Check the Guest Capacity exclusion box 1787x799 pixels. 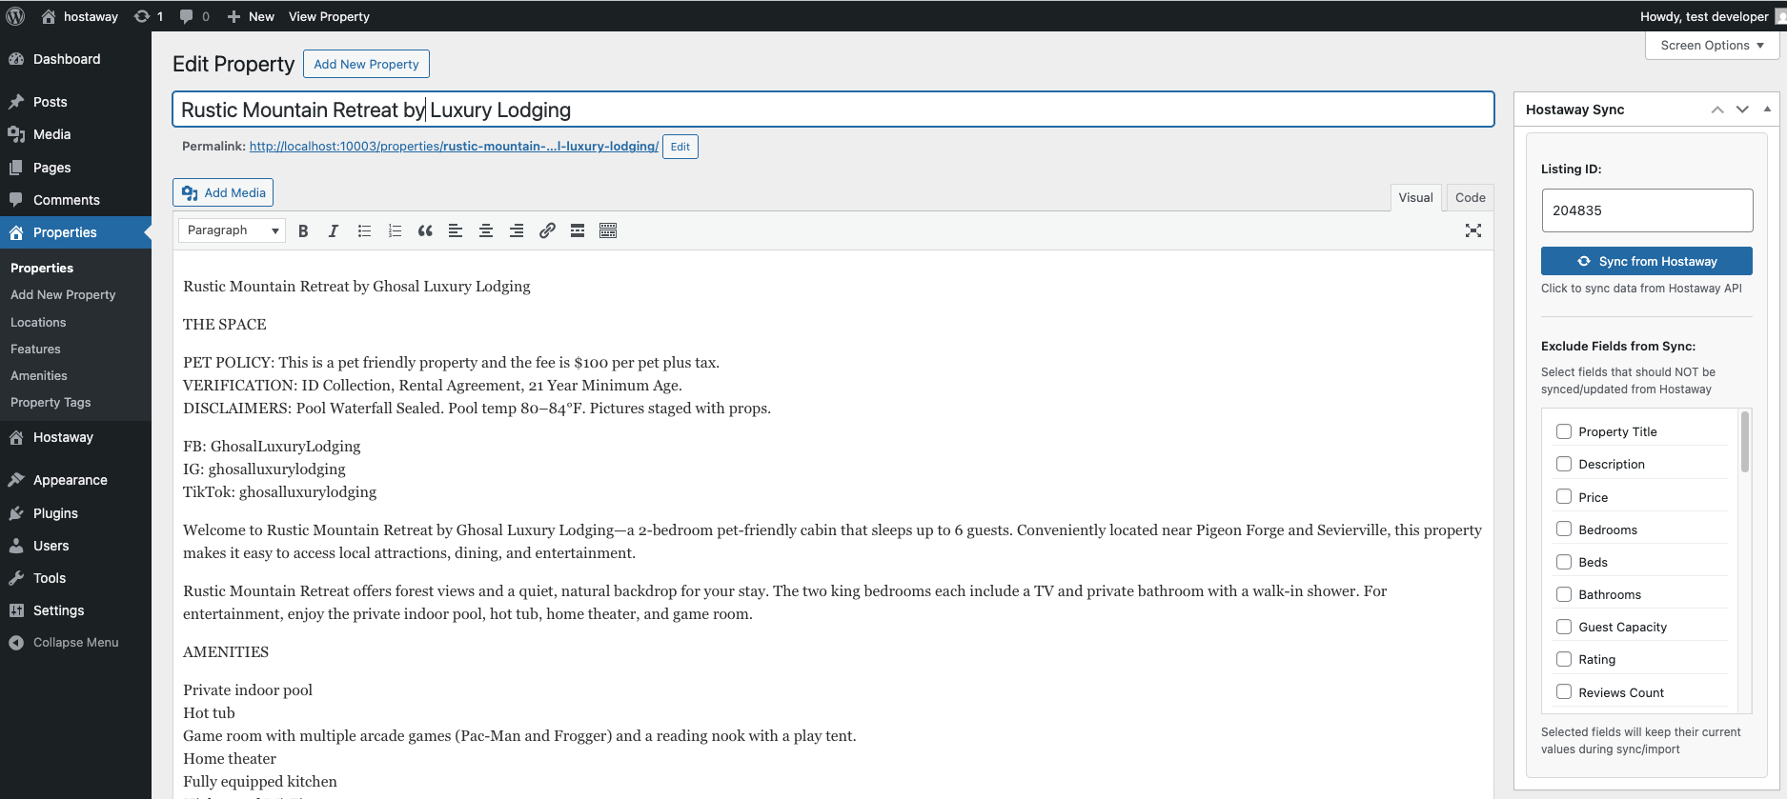point(1564,627)
